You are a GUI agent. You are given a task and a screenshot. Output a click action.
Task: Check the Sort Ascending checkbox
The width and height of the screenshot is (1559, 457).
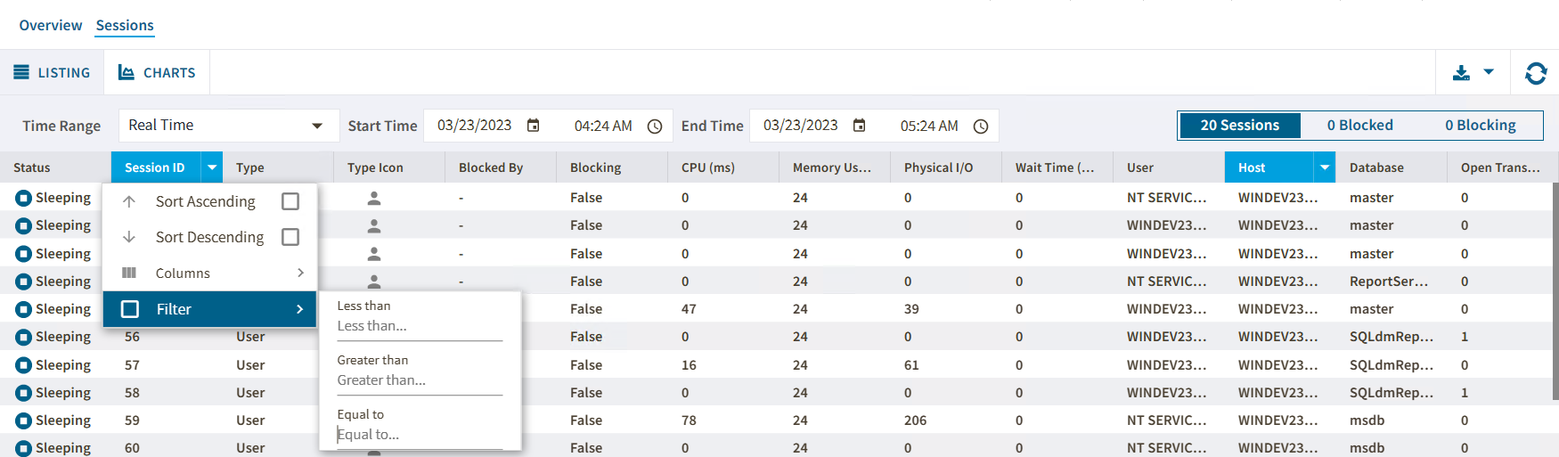pos(290,201)
